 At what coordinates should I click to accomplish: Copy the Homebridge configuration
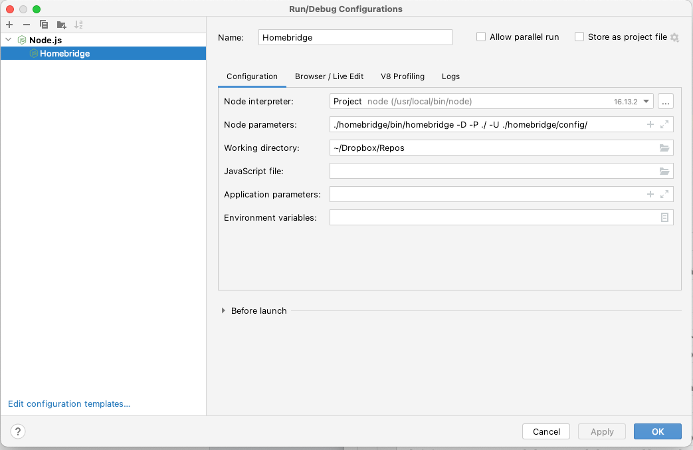point(43,25)
